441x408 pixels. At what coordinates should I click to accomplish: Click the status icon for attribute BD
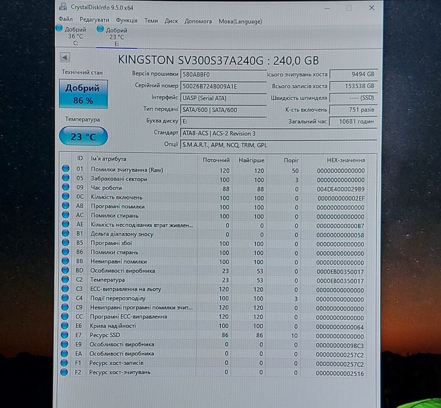(x=65, y=270)
